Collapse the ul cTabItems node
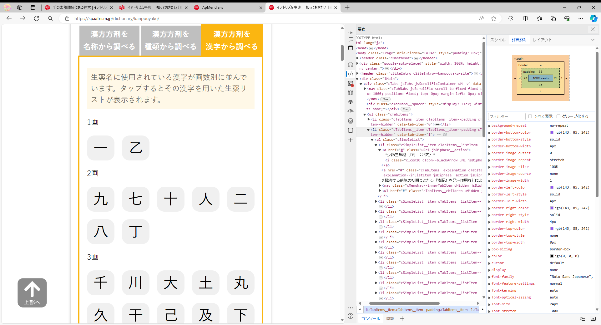The width and height of the screenshot is (601, 325). click(365, 114)
